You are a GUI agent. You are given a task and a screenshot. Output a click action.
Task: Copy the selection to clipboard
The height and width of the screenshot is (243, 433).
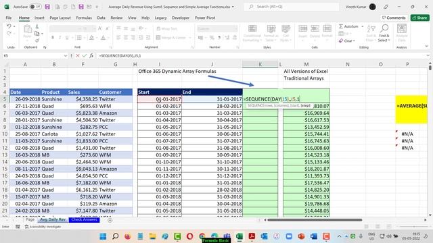pyautogui.click(x=37, y=34)
